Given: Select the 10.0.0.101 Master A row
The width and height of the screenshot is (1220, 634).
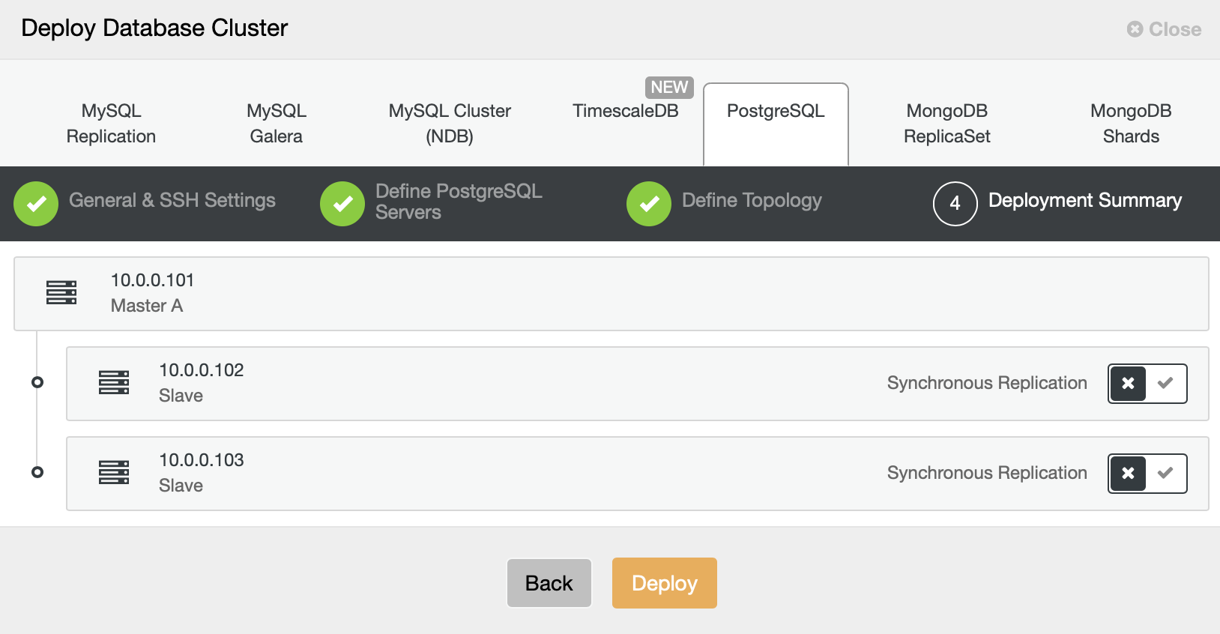Looking at the screenshot, I should 611,294.
